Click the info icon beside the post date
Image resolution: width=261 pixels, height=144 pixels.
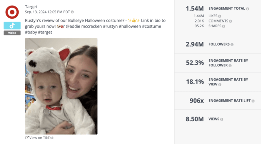(x=72, y=12)
